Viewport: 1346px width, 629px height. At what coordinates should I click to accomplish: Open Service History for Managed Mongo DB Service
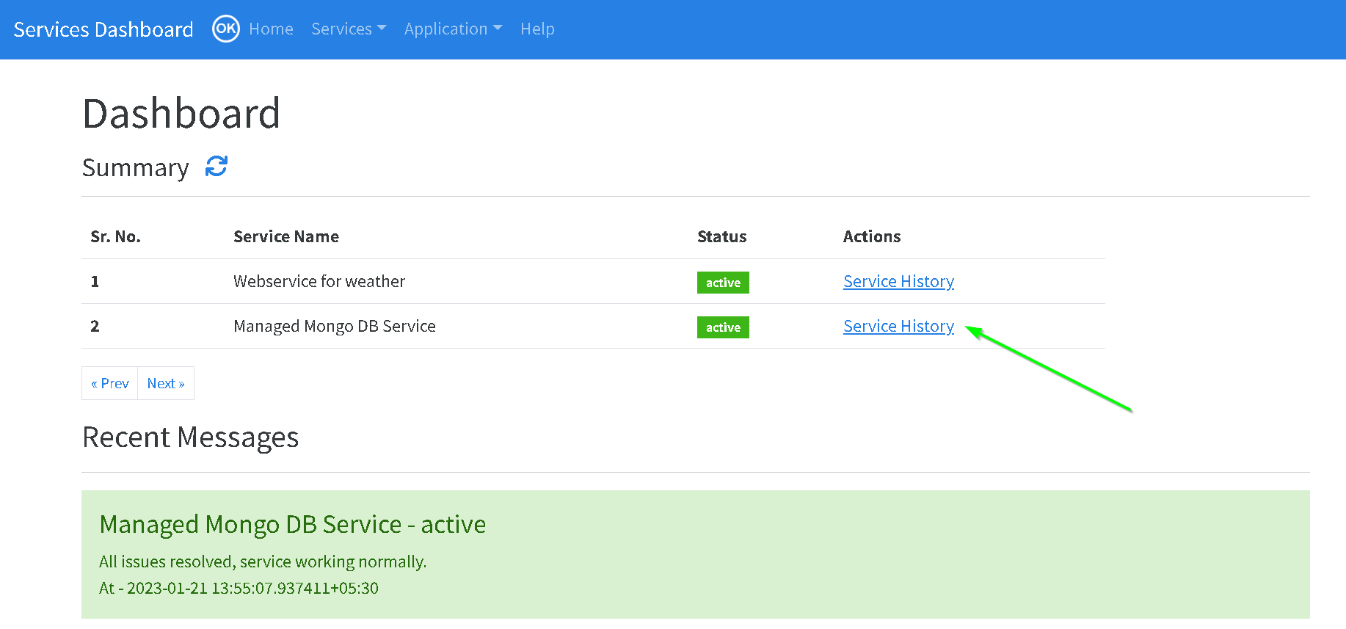point(898,326)
